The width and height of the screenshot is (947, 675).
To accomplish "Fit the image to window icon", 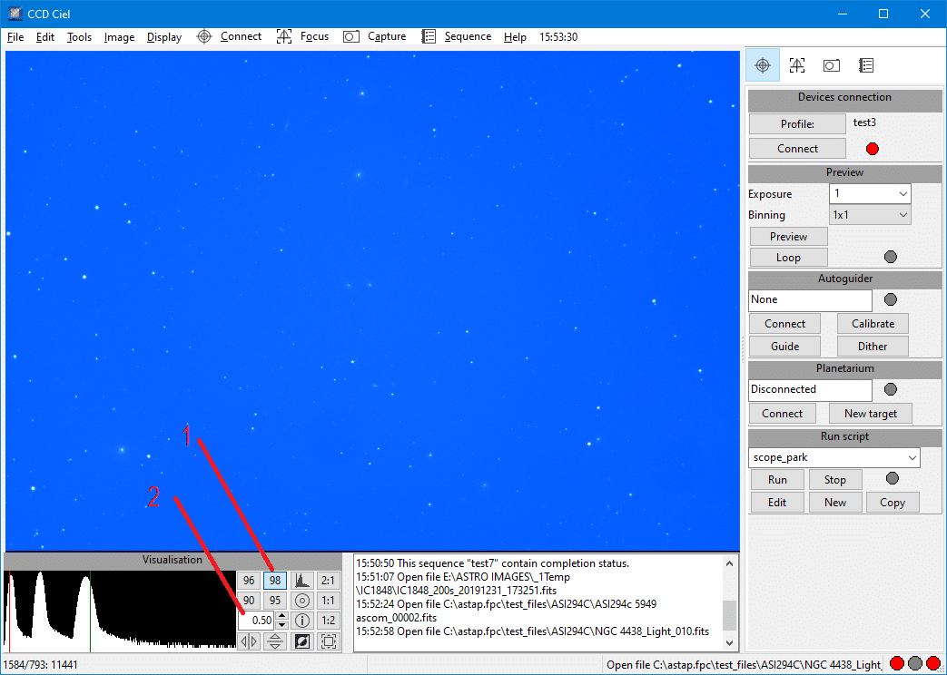I will (x=328, y=641).
